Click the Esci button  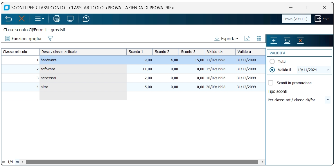coord(322,19)
